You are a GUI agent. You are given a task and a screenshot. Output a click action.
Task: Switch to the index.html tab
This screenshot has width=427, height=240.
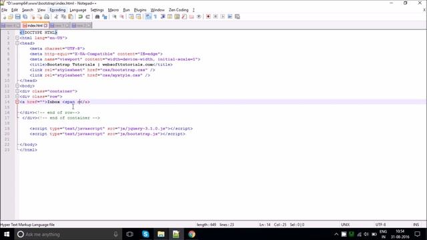pyautogui.click(x=35, y=25)
